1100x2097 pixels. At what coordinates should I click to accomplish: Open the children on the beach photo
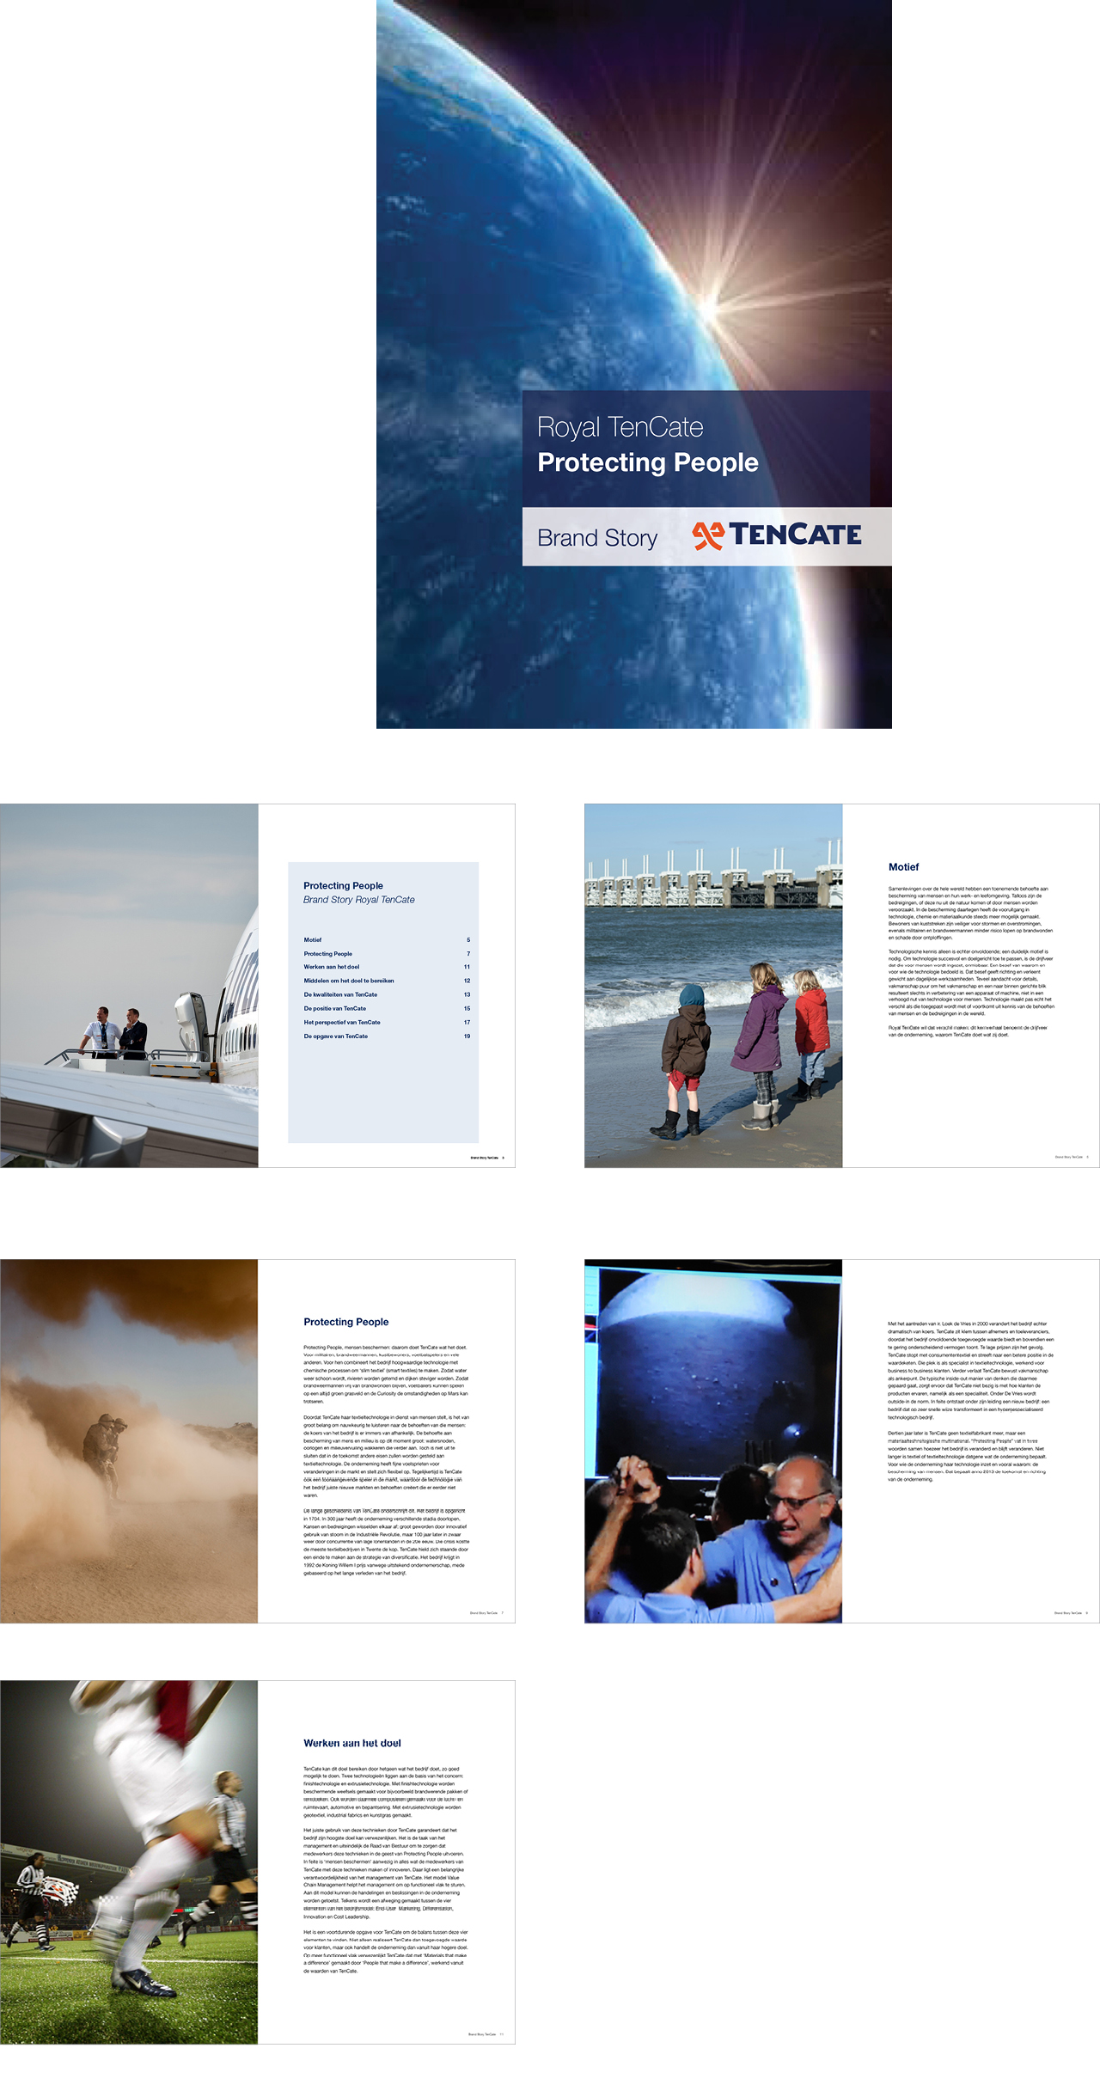coord(713,986)
